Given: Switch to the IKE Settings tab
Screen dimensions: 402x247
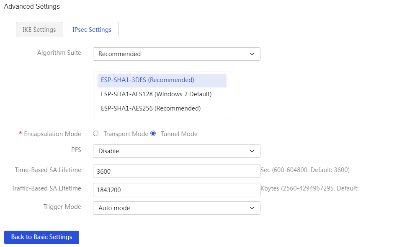Looking at the screenshot, I should [x=39, y=30].
